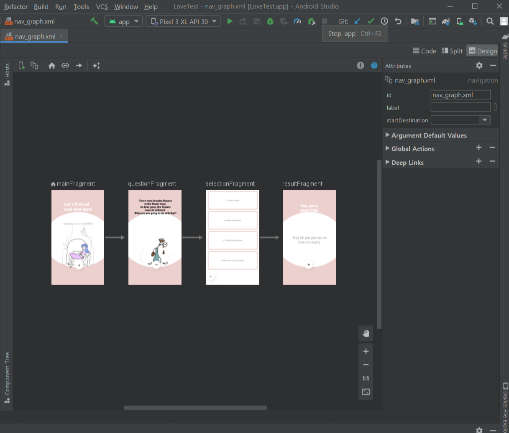This screenshot has height=433, width=509.
Task: Click the blue help question mark icon
Action: point(374,65)
